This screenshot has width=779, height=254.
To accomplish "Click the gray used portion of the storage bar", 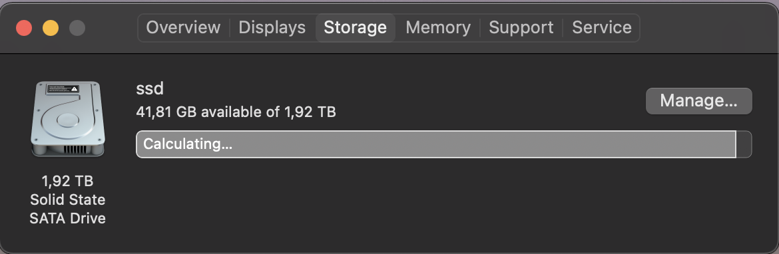I will click(436, 144).
